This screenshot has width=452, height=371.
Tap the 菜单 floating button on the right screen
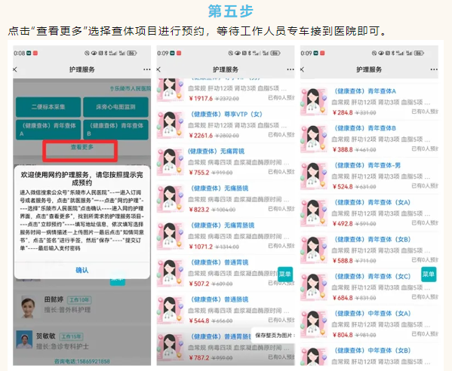[429, 274]
